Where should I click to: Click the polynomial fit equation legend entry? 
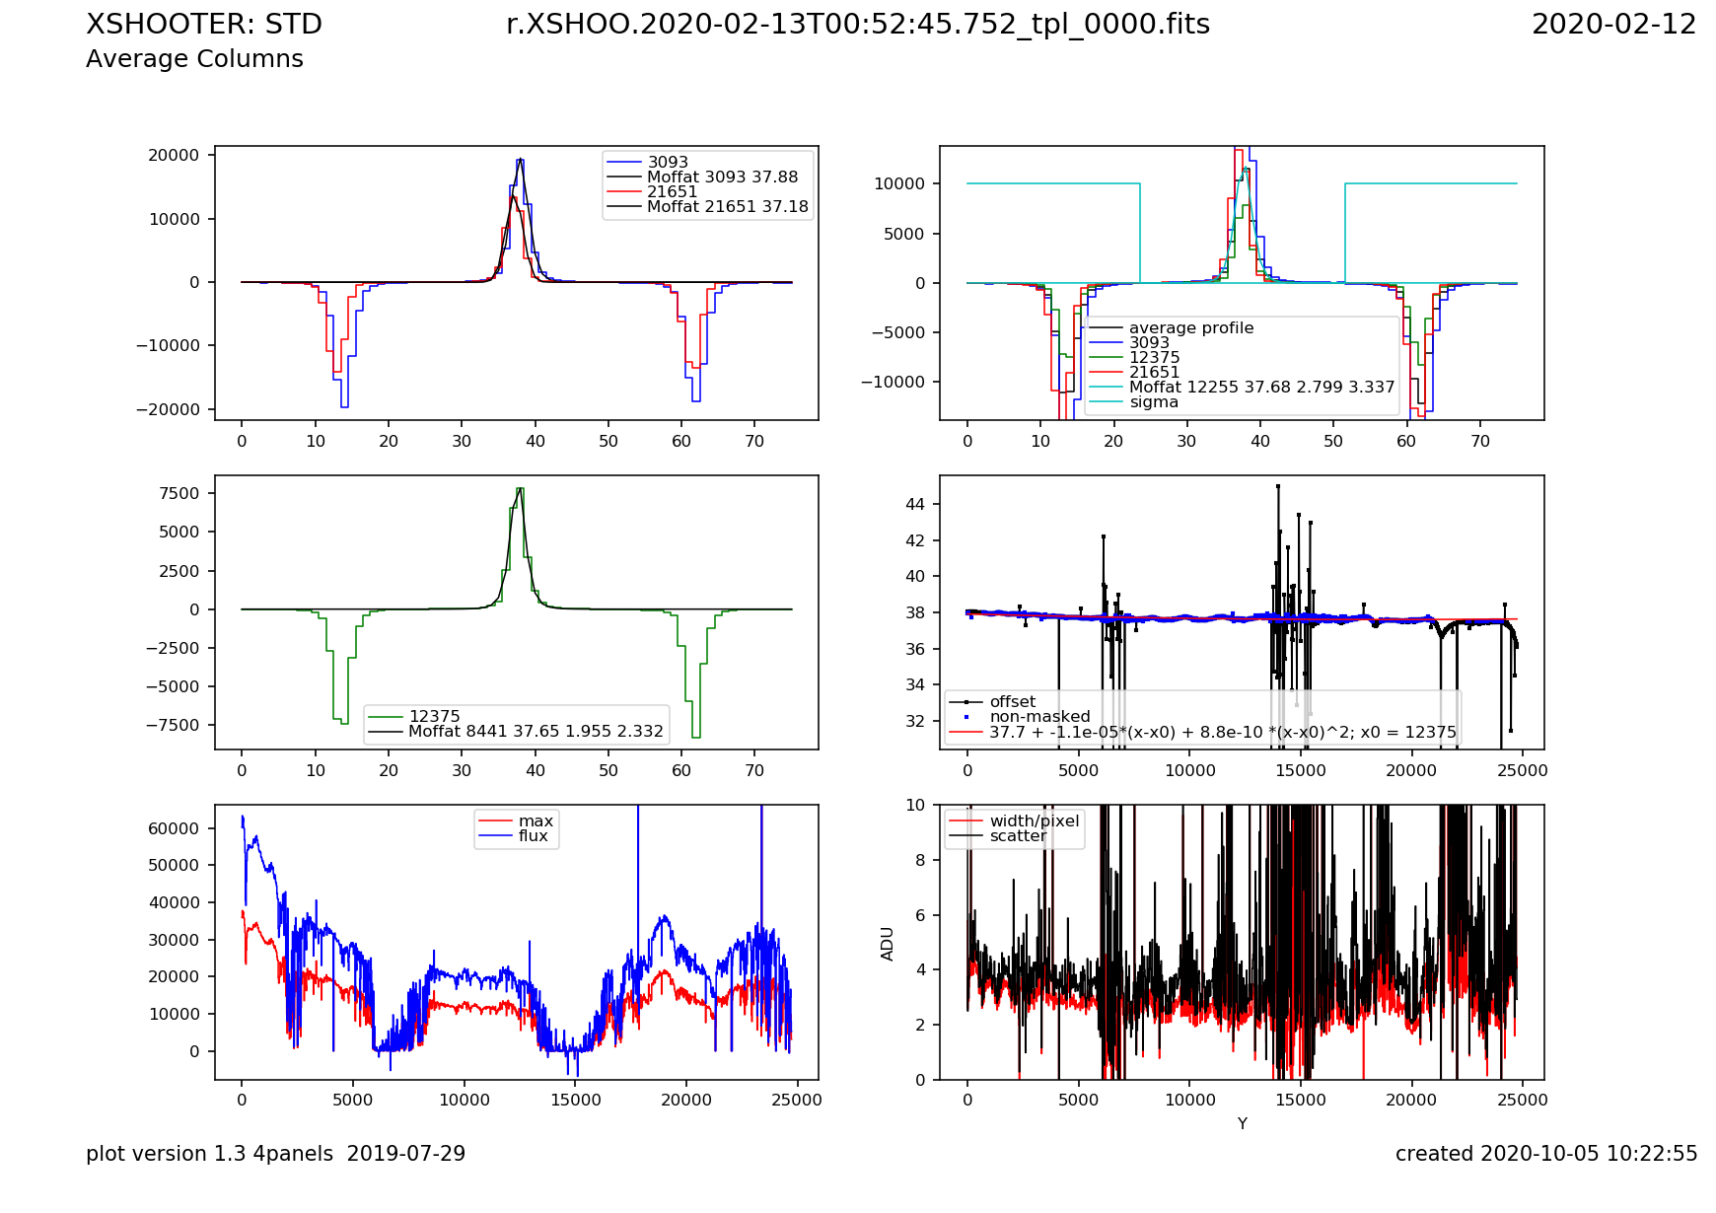click(x=1222, y=733)
